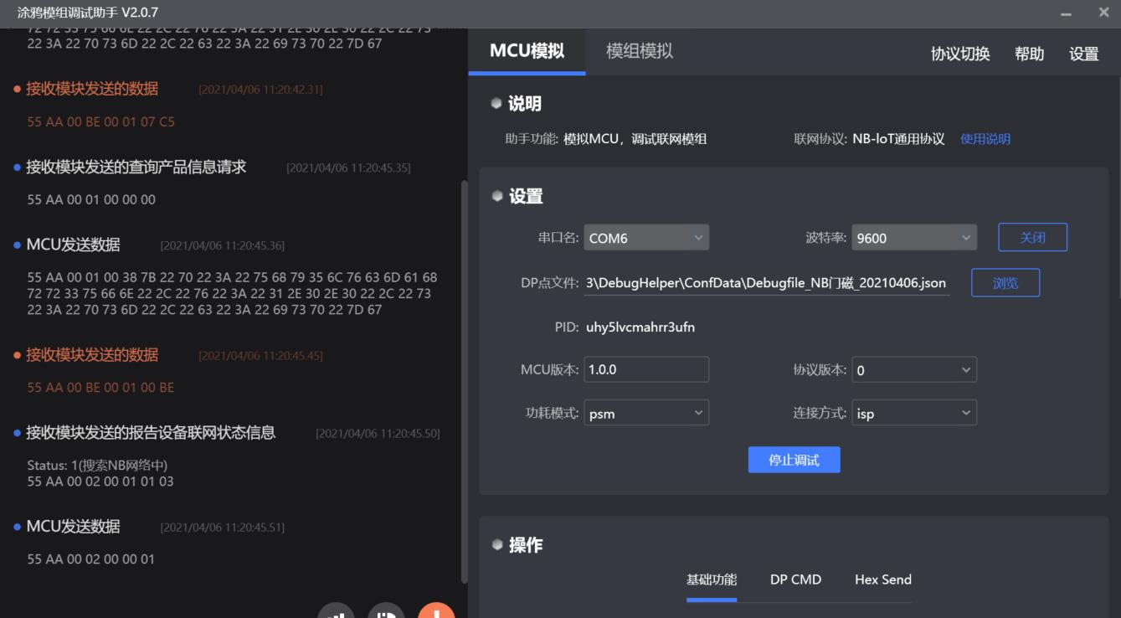Viewport: 1121px width, 618px height.
Task: Expand the 串口名 COM6 dropdown
Action: click(645, 238)
